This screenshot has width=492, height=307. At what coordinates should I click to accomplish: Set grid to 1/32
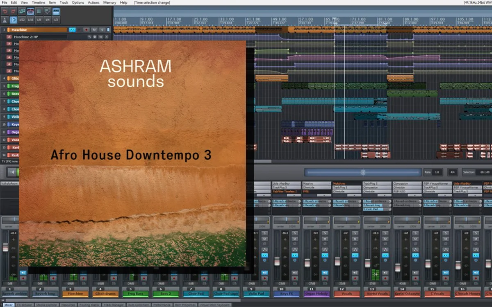click(22, 20)
